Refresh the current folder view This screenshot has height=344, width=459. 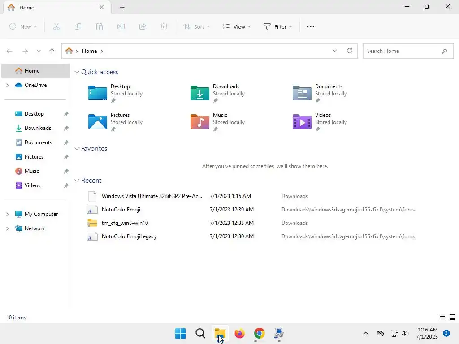click(x=350, y=51)
